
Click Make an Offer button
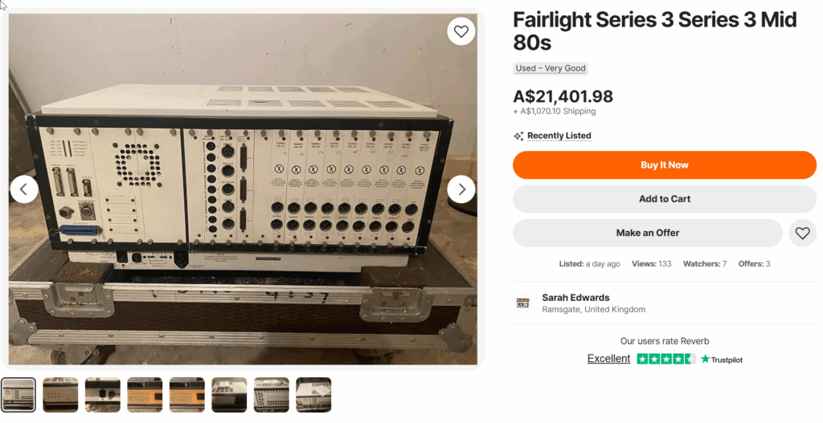647,233
